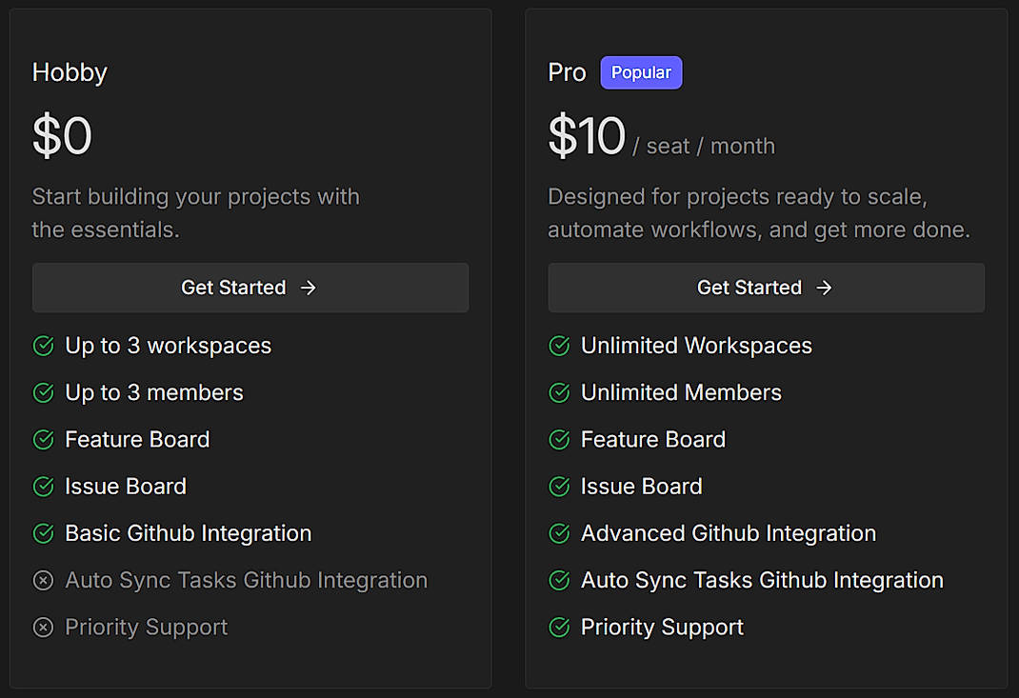The width and height of the screenshot is (1019, 698).
Task: Click the $0 price
Action: click(62, 136)
